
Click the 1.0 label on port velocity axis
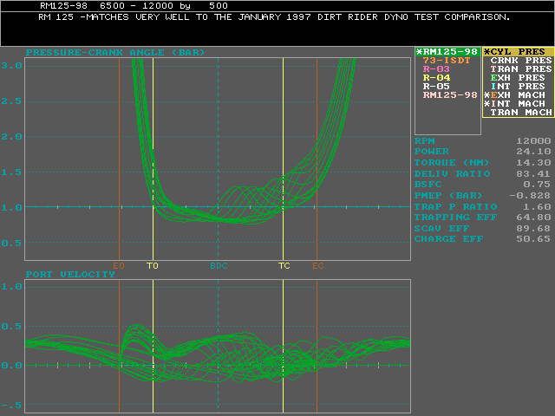click(11, 287)
